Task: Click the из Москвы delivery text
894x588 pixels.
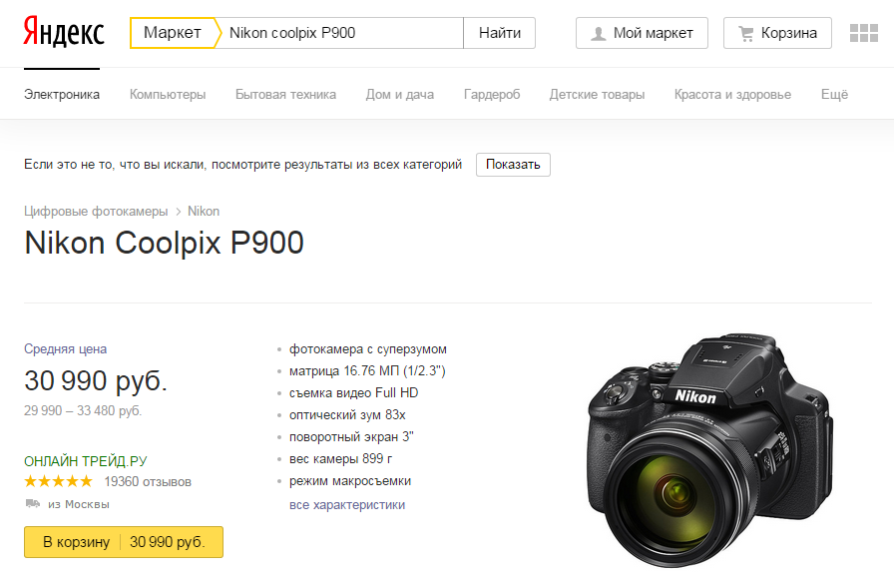Action: point(79,504)
